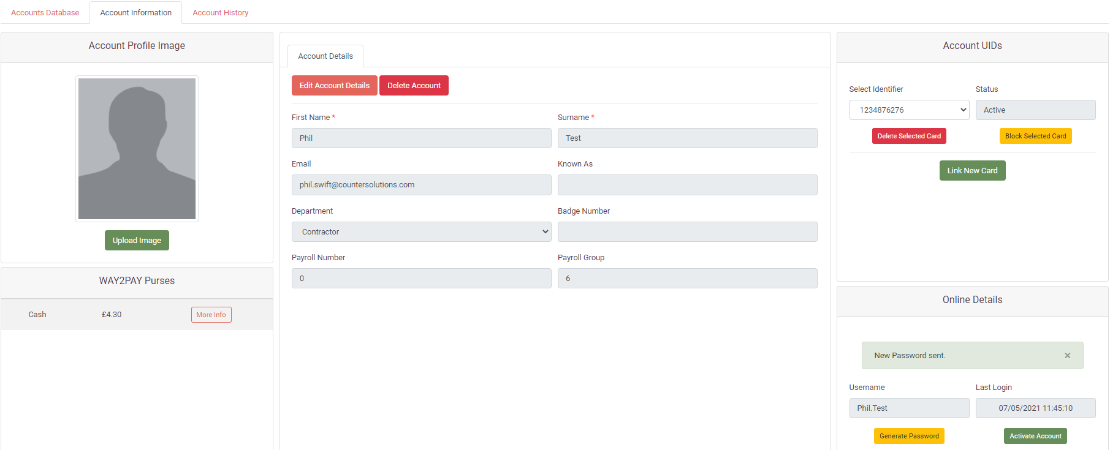
Task: Expand the Department dropdown showing Contractor
Action: click(x=421, y=232)
